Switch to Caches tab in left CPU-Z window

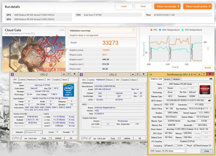pyautogui.click(x=22, y=80)
